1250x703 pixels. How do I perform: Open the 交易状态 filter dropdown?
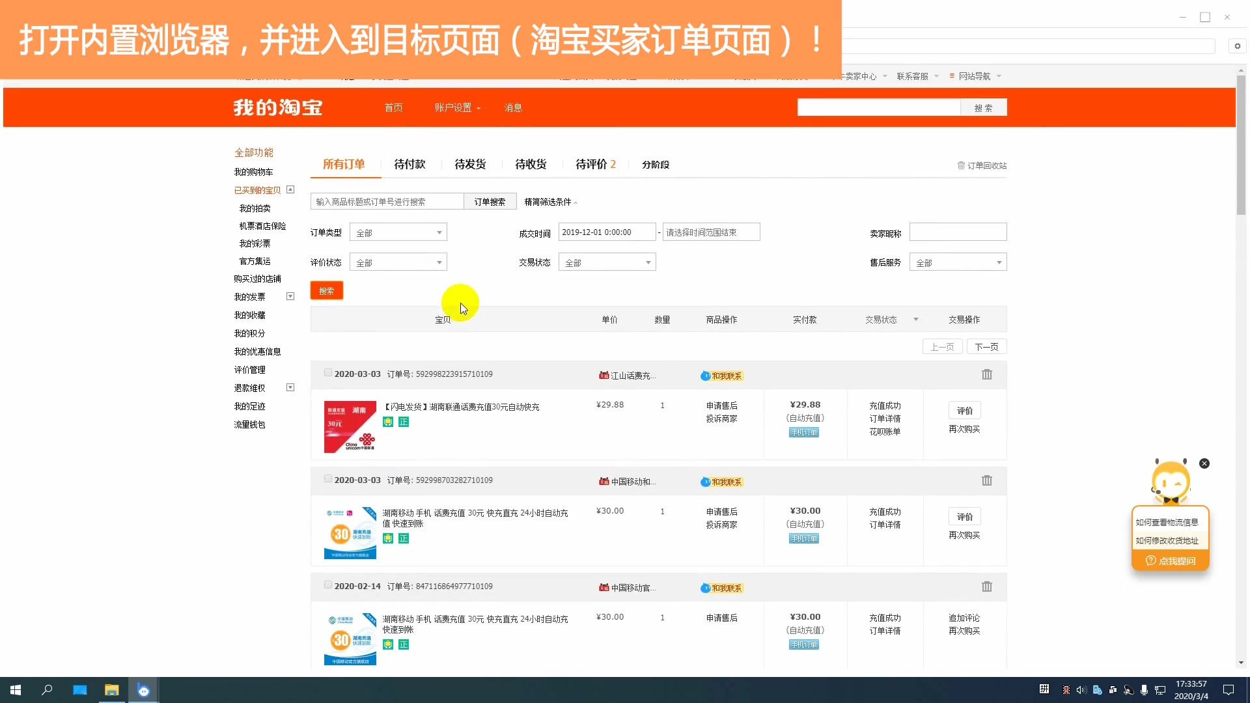tap(607, 262)
